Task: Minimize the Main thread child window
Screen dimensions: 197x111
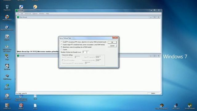Action: coord(151,17)
